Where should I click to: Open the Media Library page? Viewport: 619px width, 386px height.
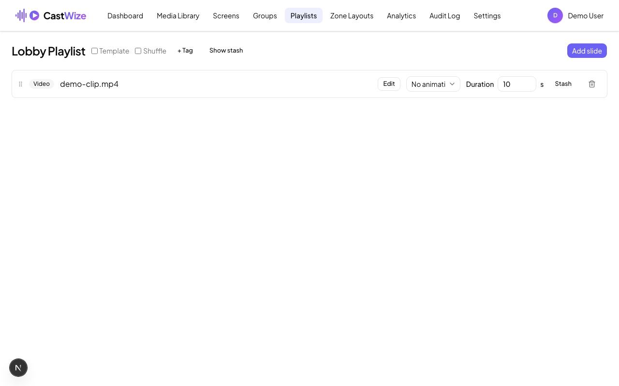[178, 15]
